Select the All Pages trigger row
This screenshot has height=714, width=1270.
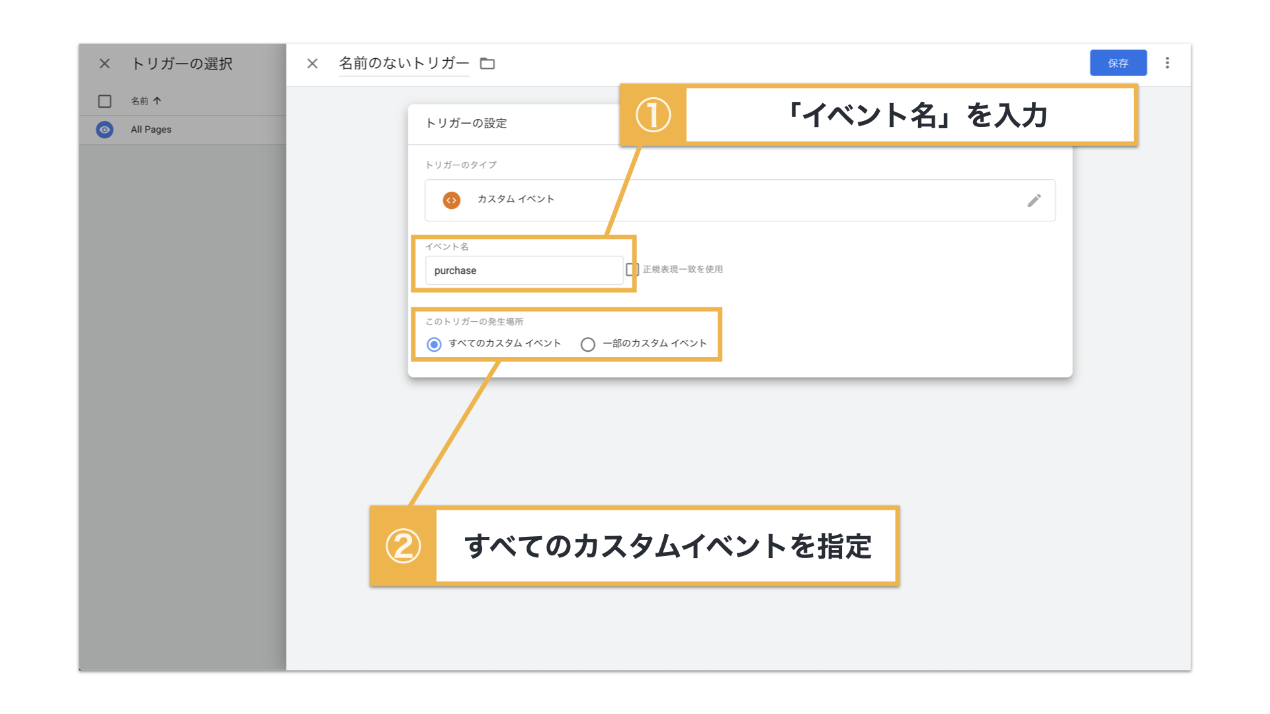pyautogui.click(x=183, y=130)
